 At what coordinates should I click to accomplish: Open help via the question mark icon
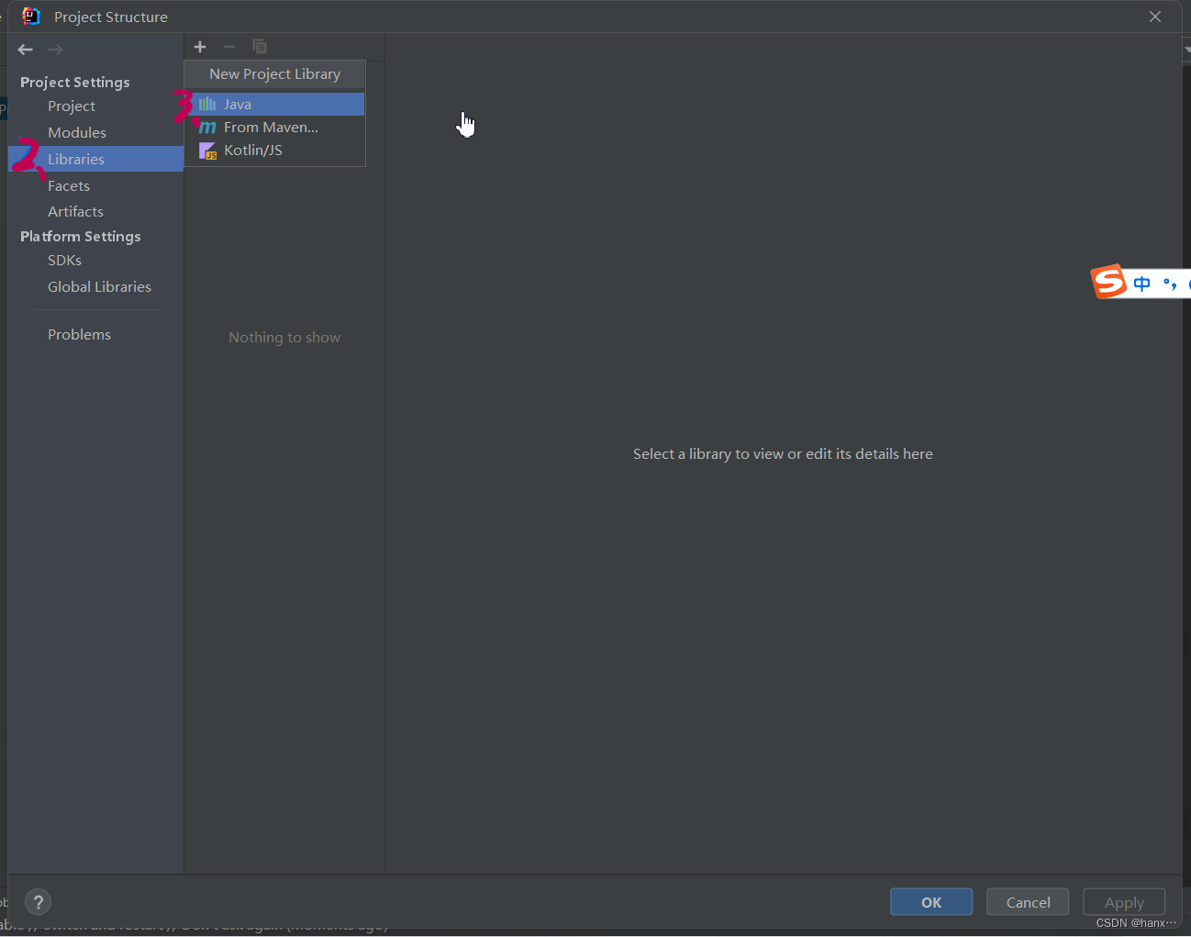coord(38,901)
